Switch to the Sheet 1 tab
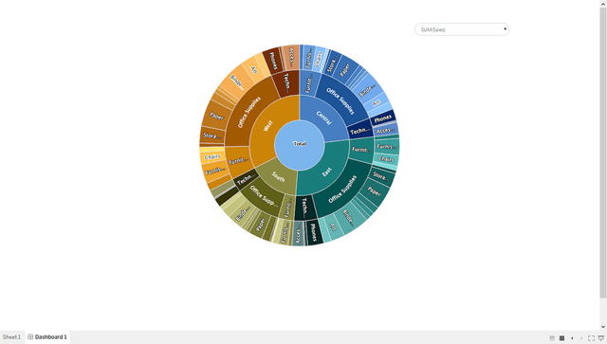Image resolution: width=607 pixels, height=344 pixels. tap(11, 337)
